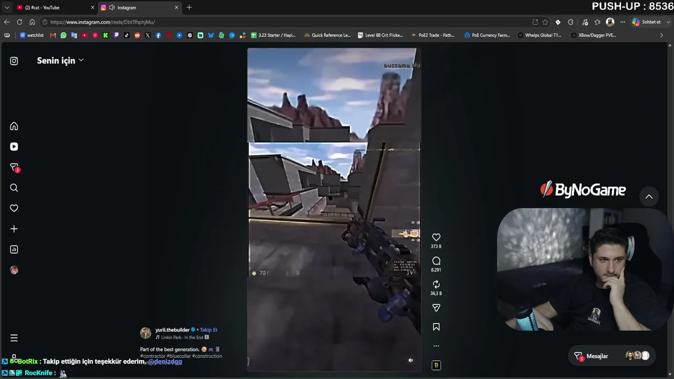Open TikTok bookmark icon
This screenshot has height=379, width=674.
point(127,35)
